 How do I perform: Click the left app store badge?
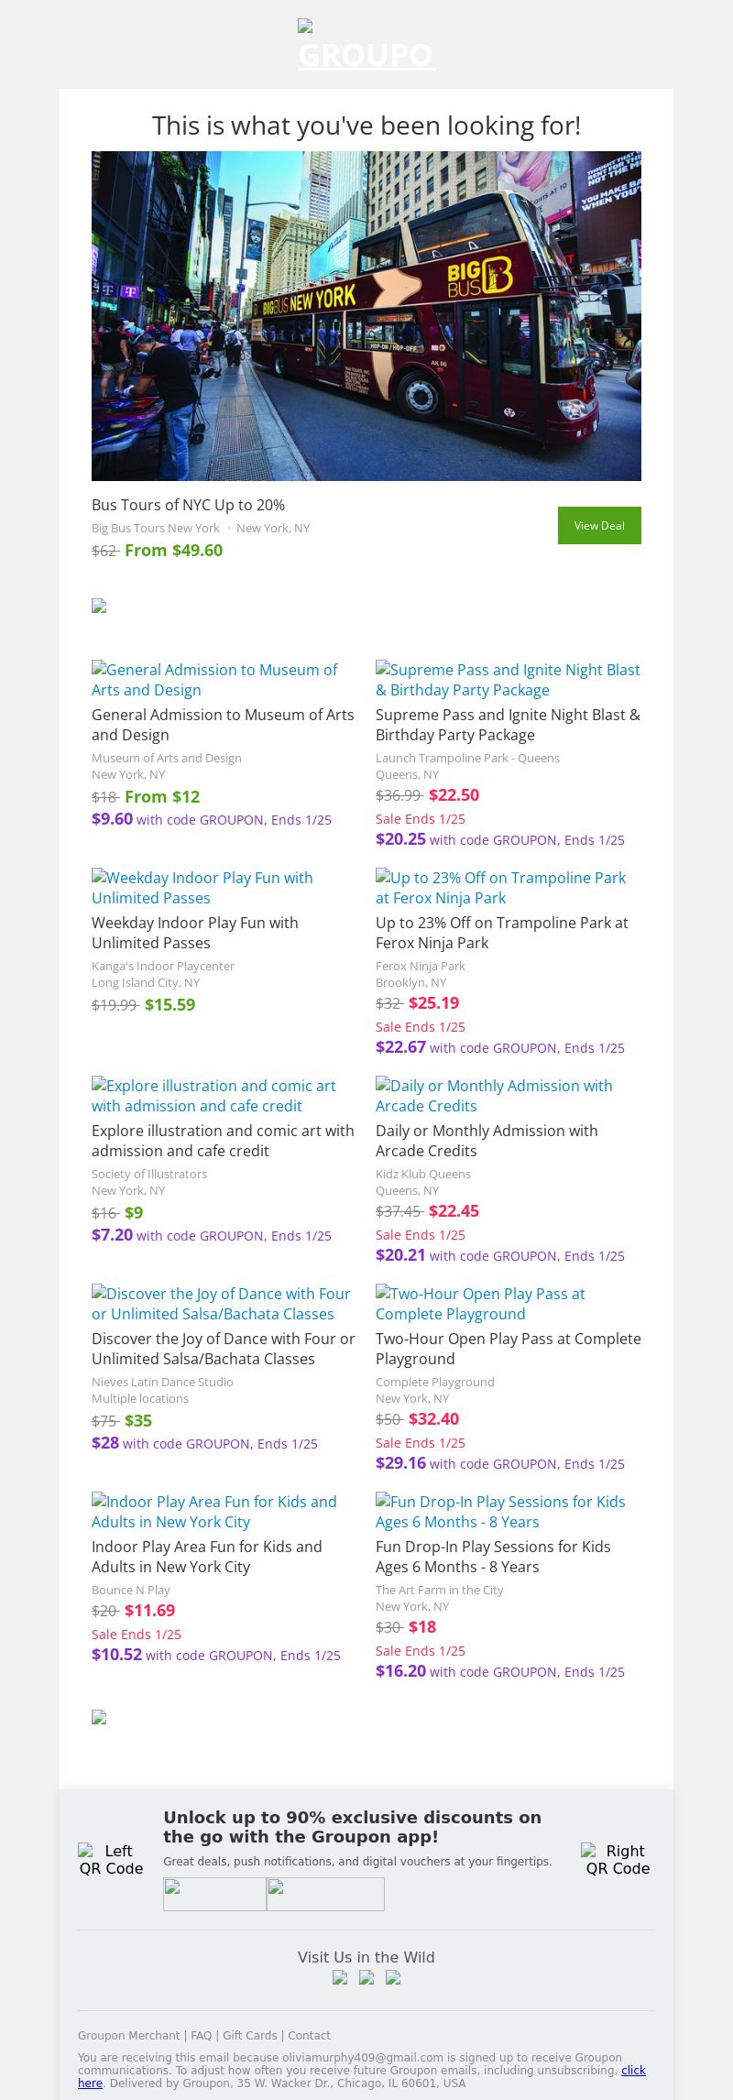point(214,1894)
